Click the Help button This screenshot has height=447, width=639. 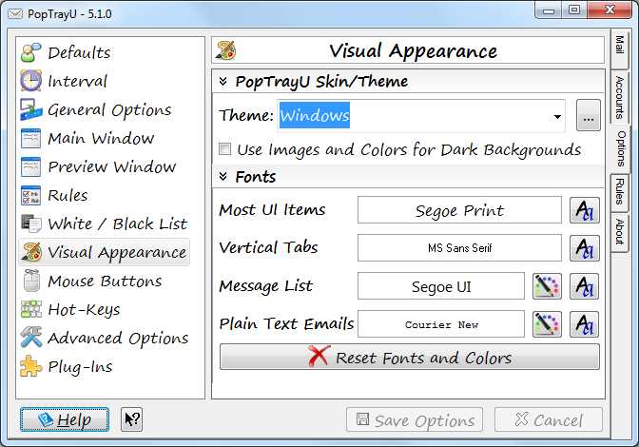coord(65,419)
